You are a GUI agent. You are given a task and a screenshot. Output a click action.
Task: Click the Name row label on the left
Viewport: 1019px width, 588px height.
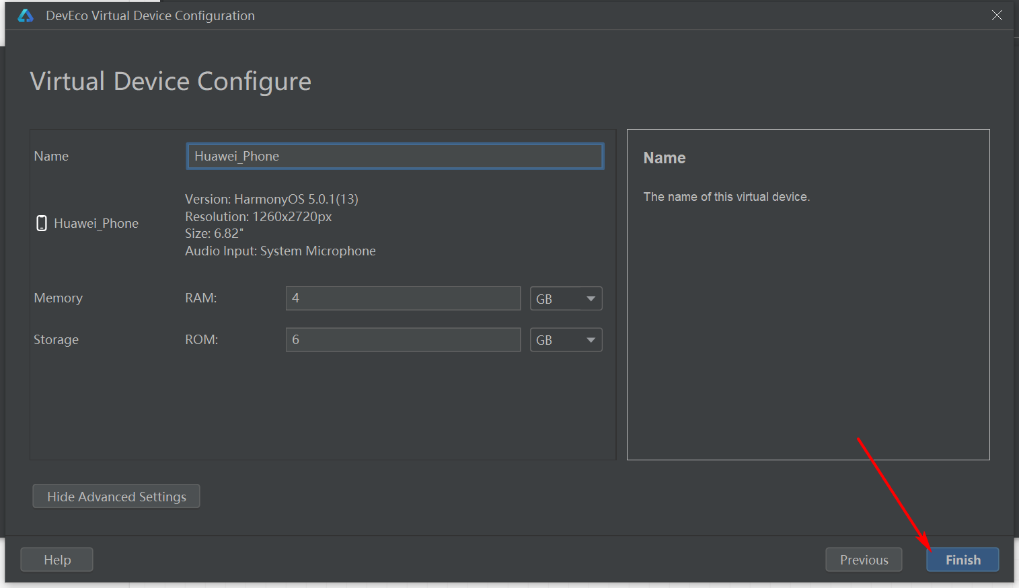51,156
